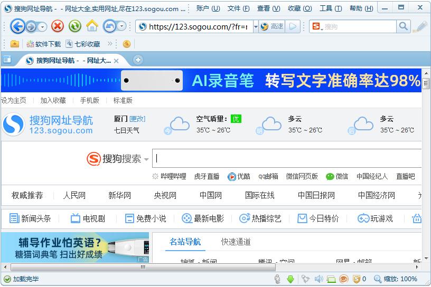Image resolution: width=431 pixels, height=287 pixels.
Task: Click the Forward navigation arrow
Action: coord(32,27)
